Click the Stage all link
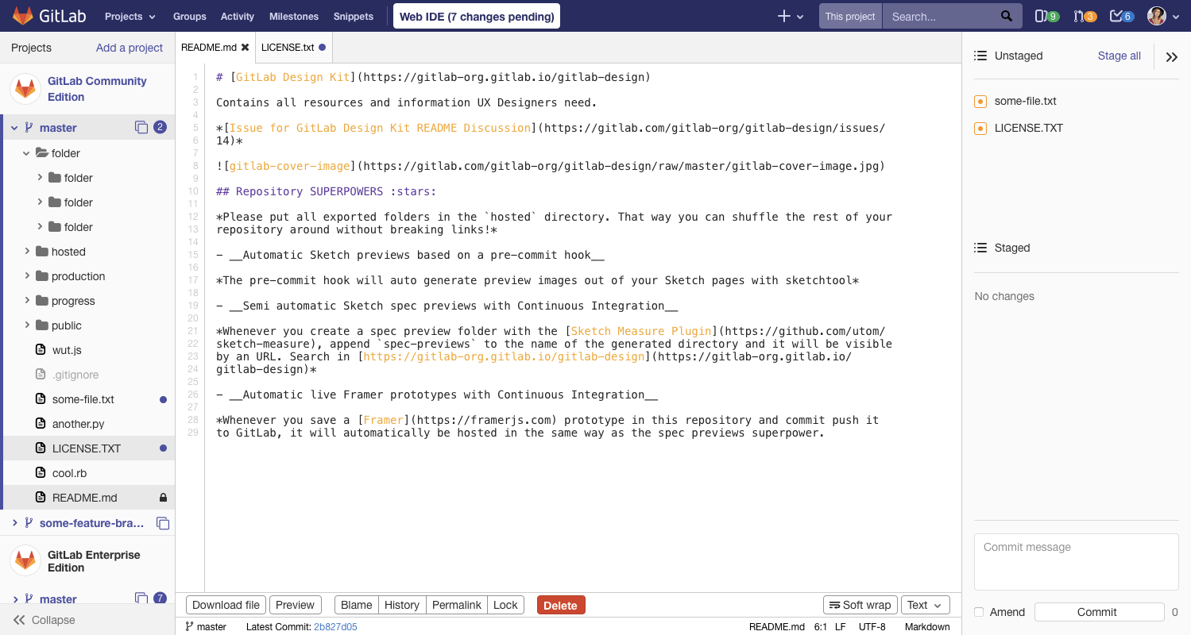This screenshot has width=1191, height=635. [1119, 56]
